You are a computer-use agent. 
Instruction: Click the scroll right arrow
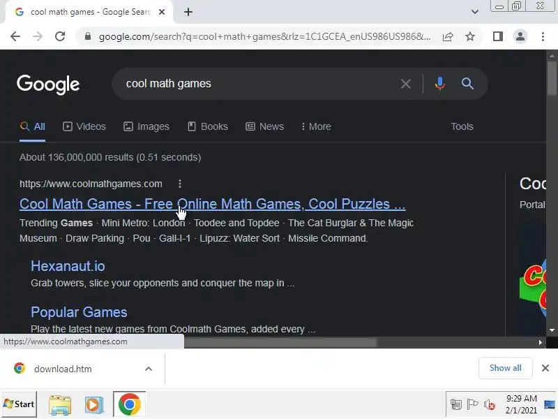[x=540, y=342]
